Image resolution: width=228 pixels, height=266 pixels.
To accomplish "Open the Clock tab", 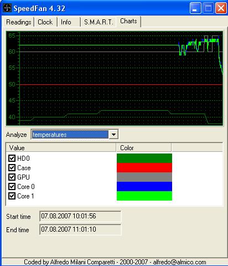I will (x=45, y=22).
